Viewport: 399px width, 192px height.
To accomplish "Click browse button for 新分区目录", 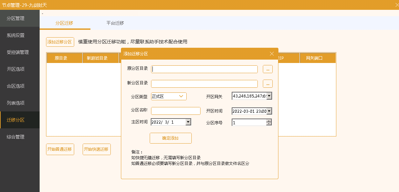I will pyautogui.click(x=268, y=84).
